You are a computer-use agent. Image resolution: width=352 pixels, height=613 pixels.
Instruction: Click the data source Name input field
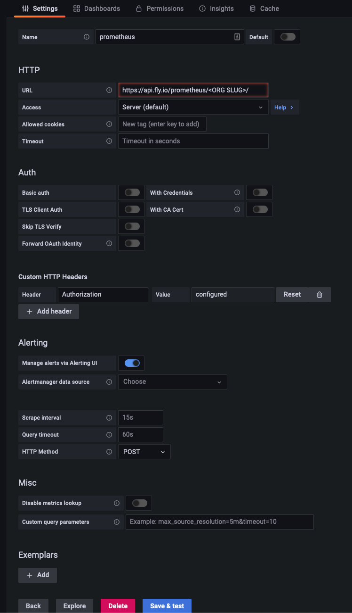(170, 37)
